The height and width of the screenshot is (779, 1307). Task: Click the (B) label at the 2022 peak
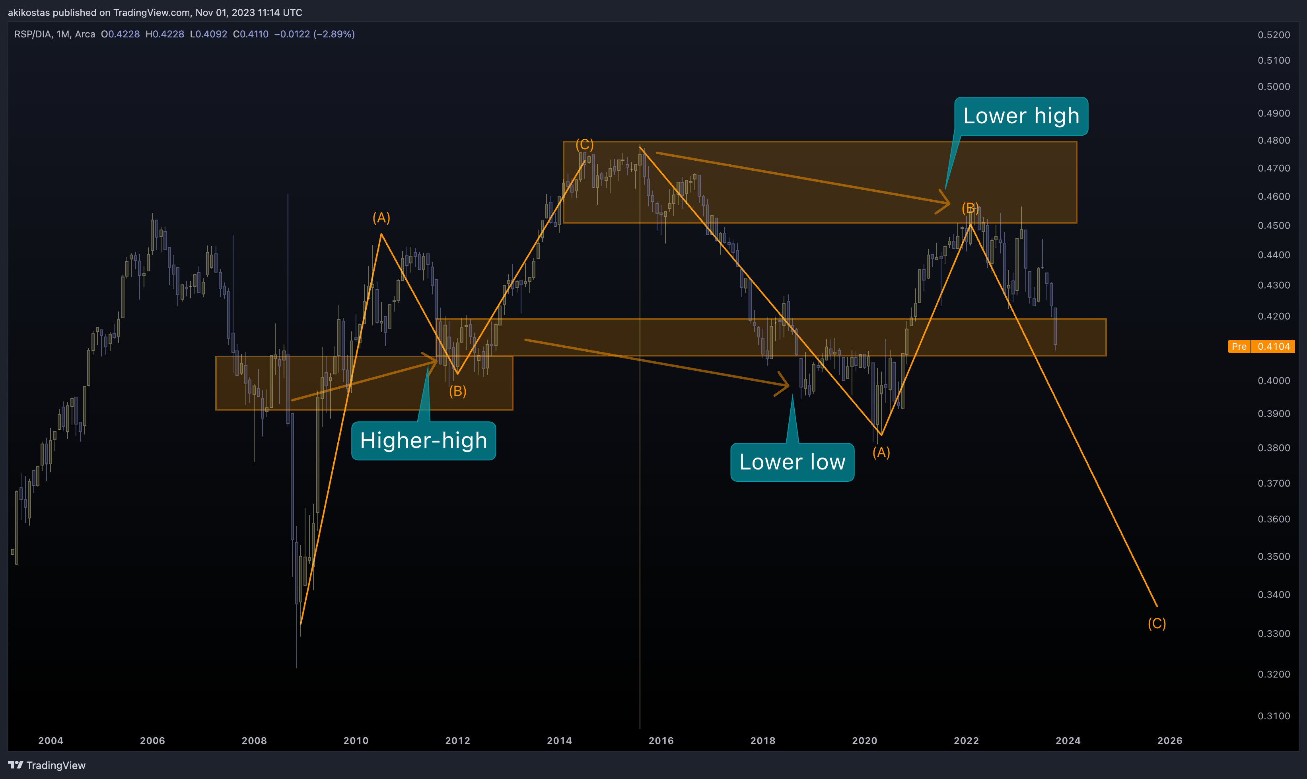[970, 208]
